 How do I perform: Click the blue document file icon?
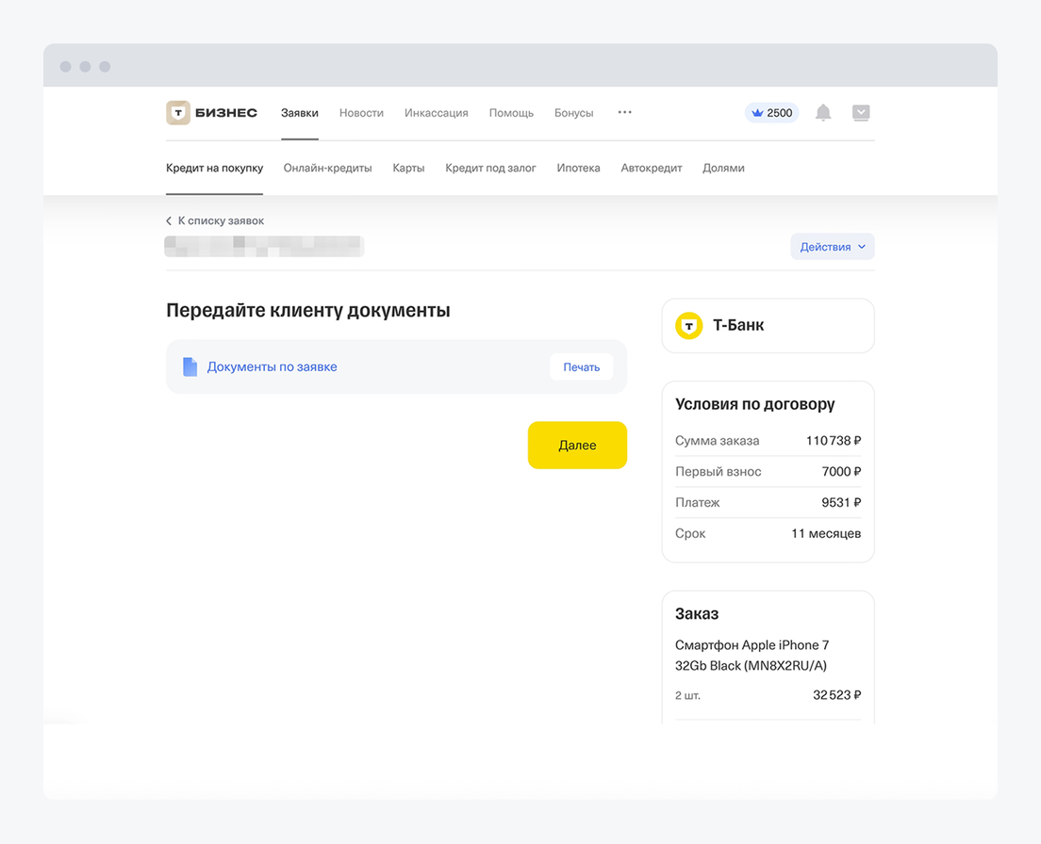point(190,367)
